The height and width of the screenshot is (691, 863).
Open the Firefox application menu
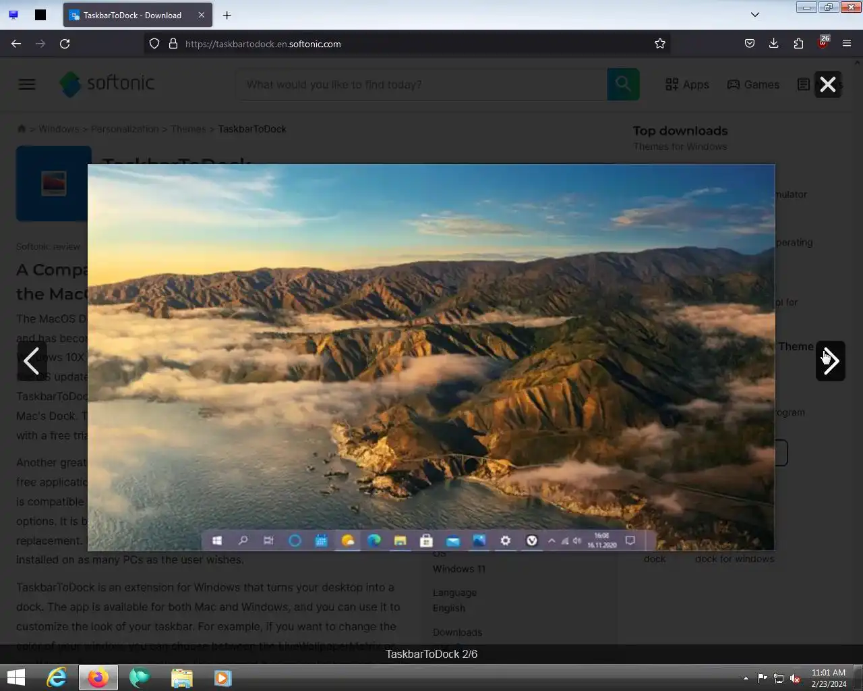[847, 44]
